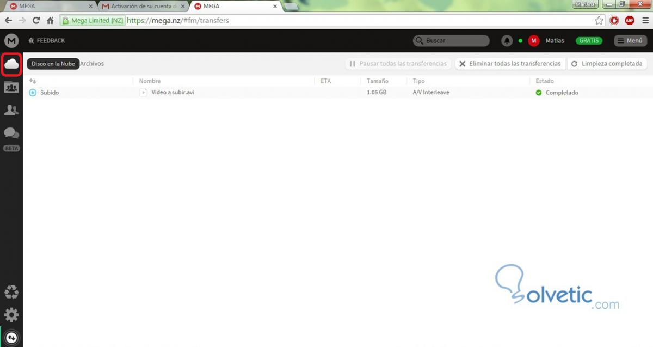
Task: Click the search magnifier icon
Action: (x=419, y=41)
